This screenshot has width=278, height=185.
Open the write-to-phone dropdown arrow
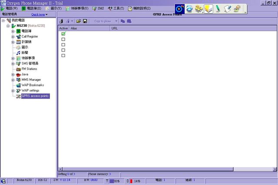pyautogui.click(x=72, y=21)
